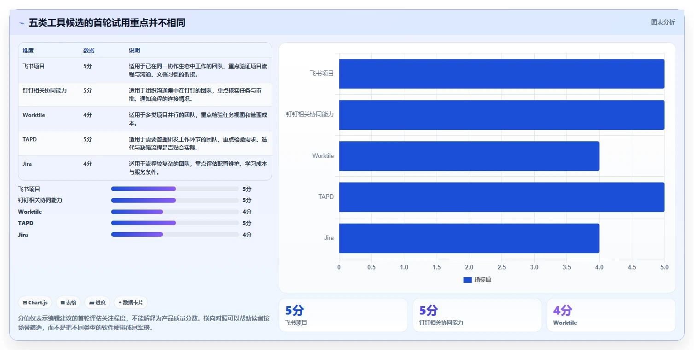The width and height of the screenshot is (694, 350).
Task: Click the page title 五类工具候选的首轮试用重点并不相同
Action: point(107,23)
